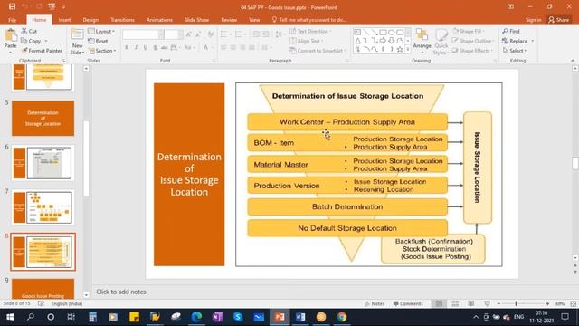Image resolution: width=579 pixels, height=326 pixels.
Task: Click the Tell me what you want search box
Action: [309, 20]
